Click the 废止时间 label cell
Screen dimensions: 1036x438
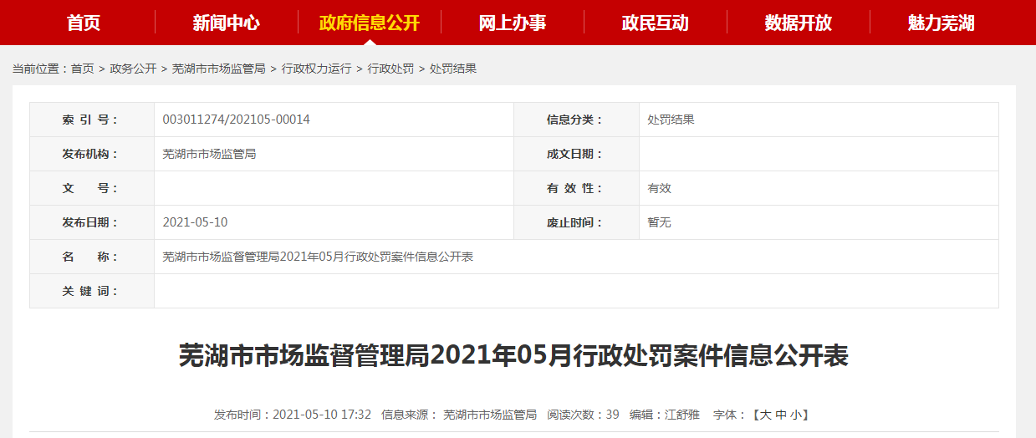pos(577,222)
